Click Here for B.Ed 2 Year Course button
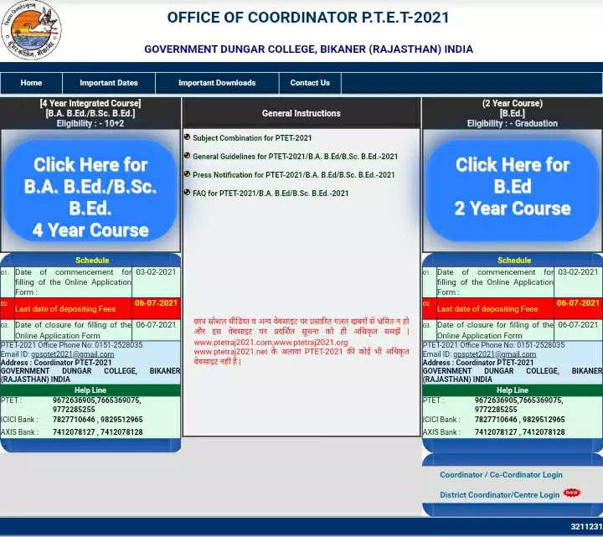This screenshot has width=603, height=537. click(513, 191)
